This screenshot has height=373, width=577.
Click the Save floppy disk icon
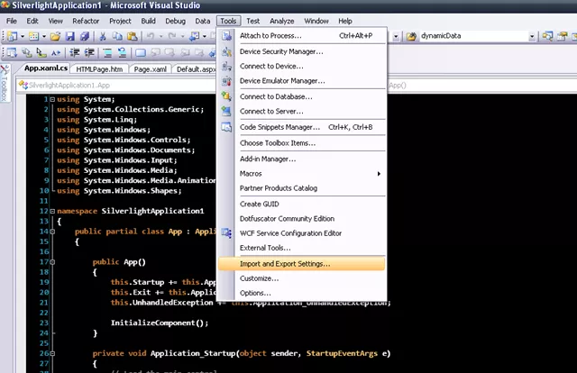click(70, 36)
